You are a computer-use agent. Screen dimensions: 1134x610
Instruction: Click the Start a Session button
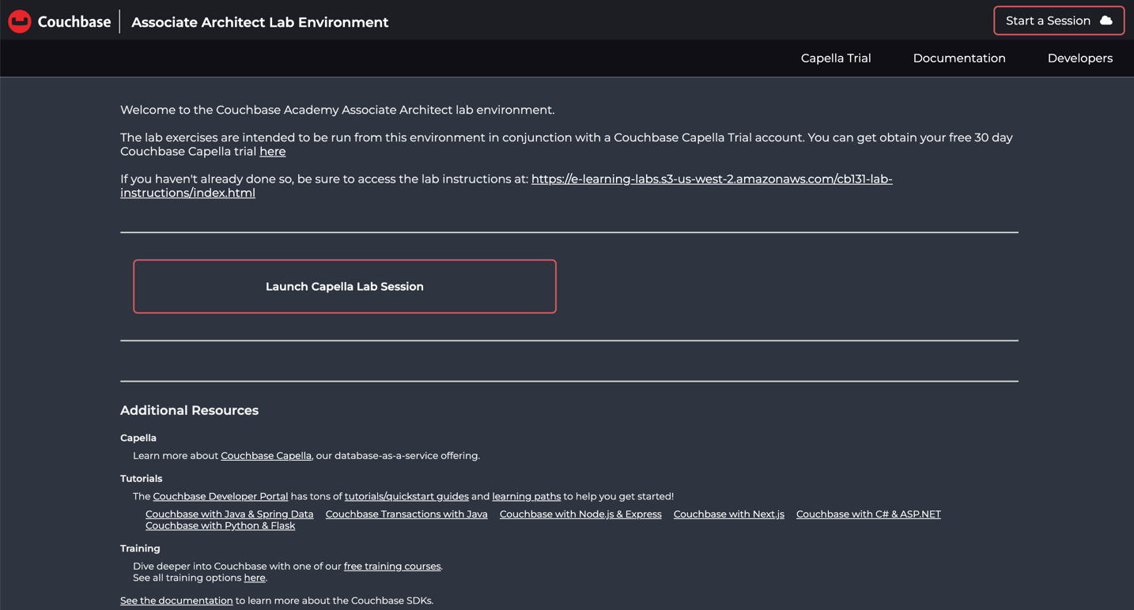[x=1059, y=21]
